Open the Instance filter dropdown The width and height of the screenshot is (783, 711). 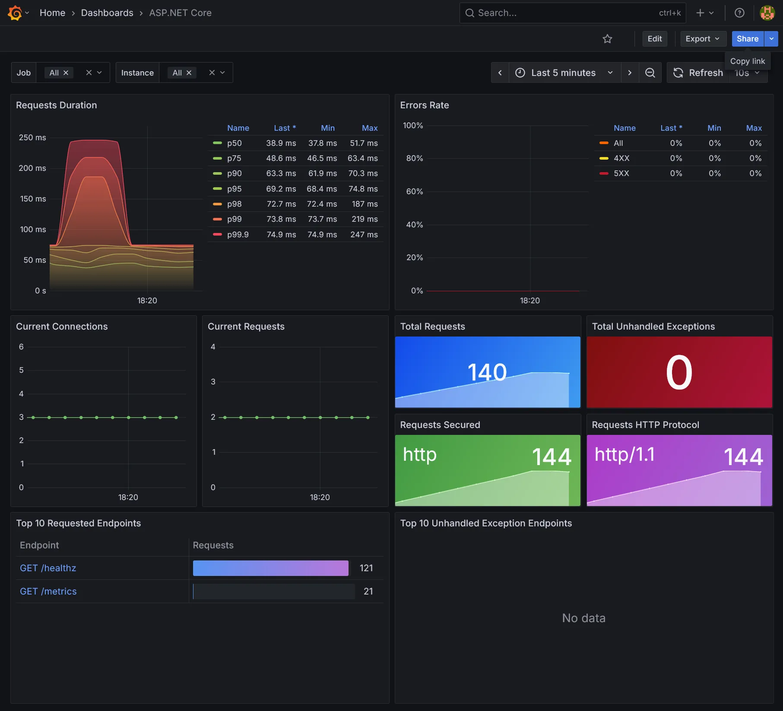click(223, 72)
